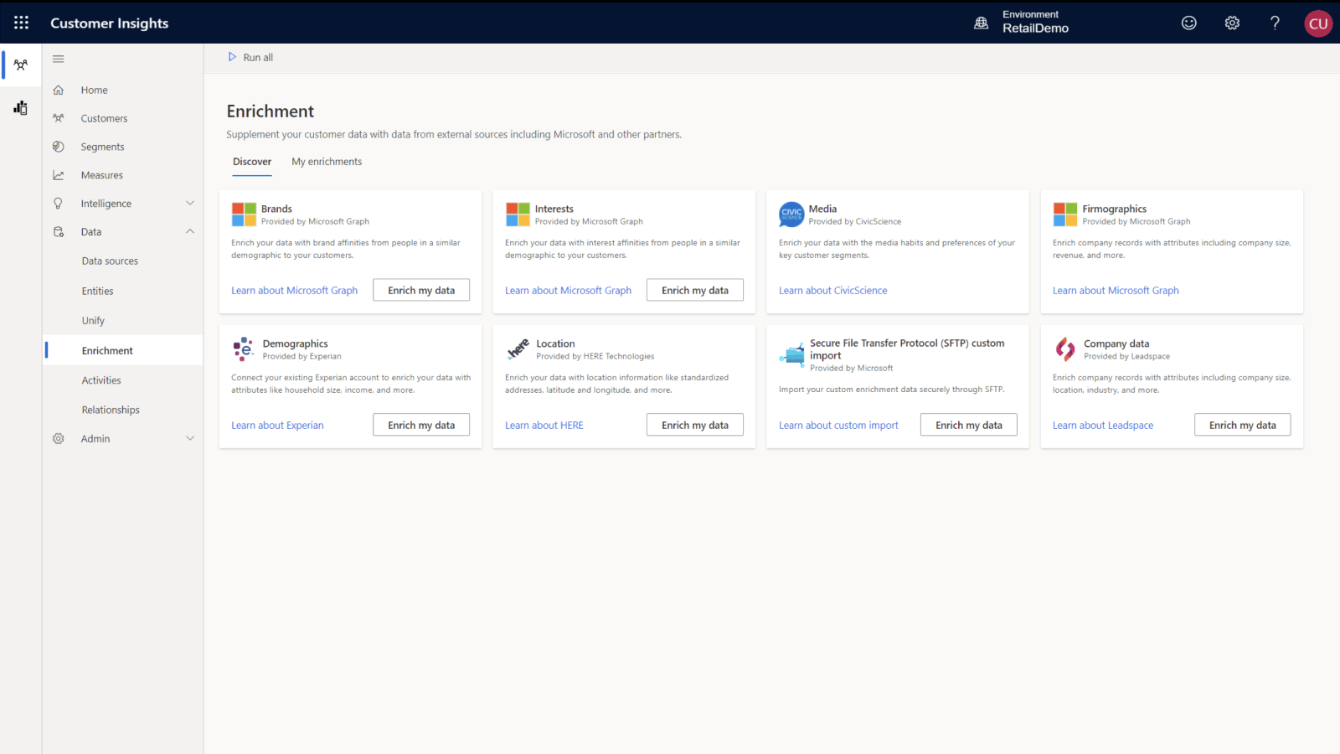Click the Run all play icon
This screenshot has width=1340, height=754.
(232, 57)
